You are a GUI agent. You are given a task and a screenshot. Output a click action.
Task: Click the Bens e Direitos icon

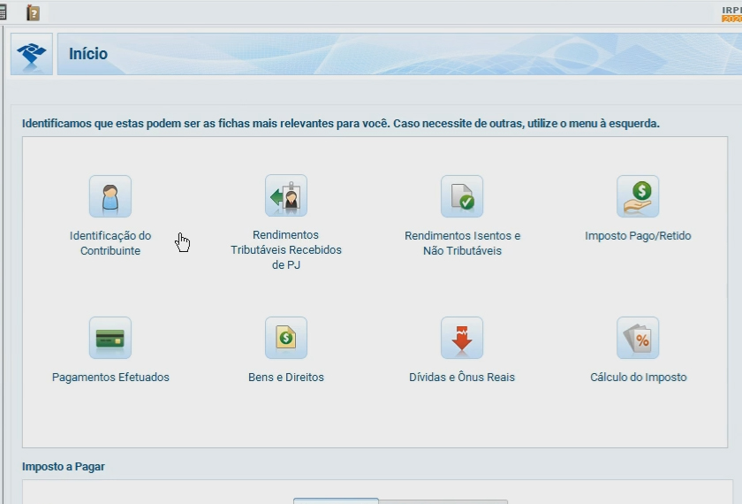click(x=286, y=338)
